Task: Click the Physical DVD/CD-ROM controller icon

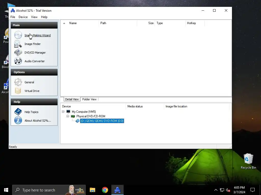Action: (x=73, y=116)
